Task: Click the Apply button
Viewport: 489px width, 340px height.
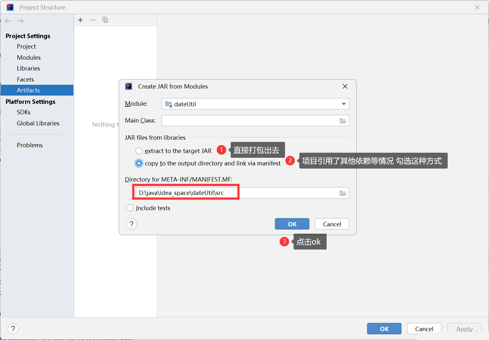Action: (x=464, y=329)
